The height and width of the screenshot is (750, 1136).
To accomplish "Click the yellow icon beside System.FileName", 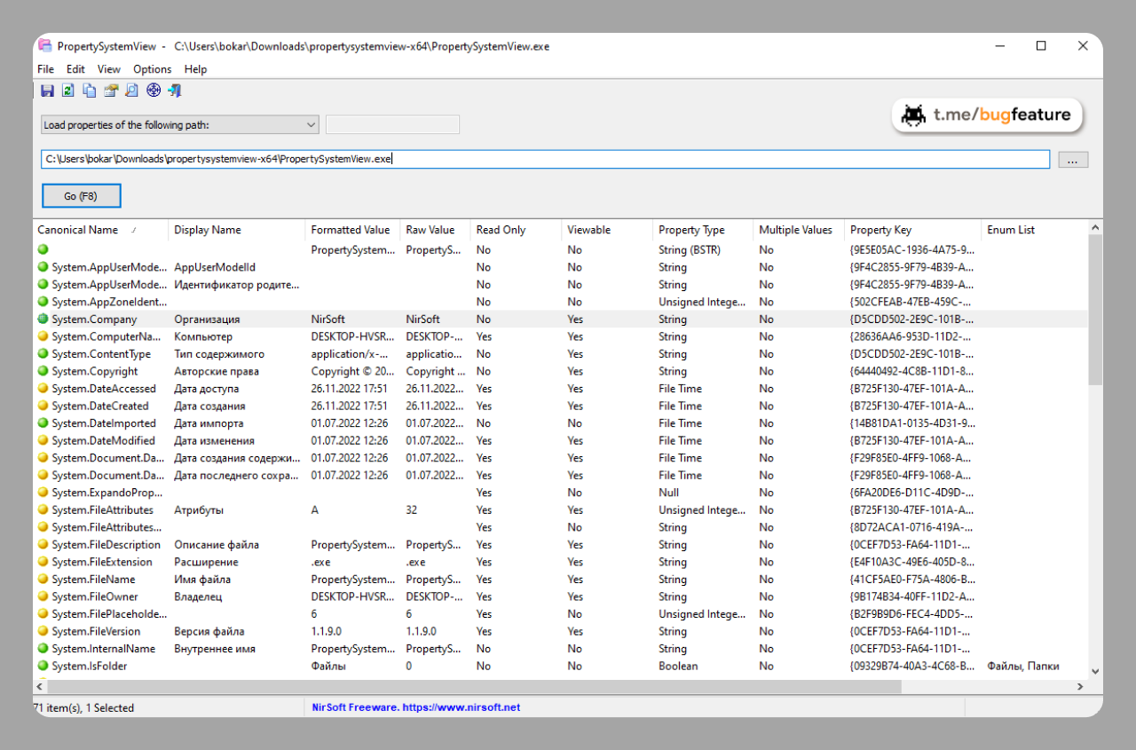I will tap(43, 580).
